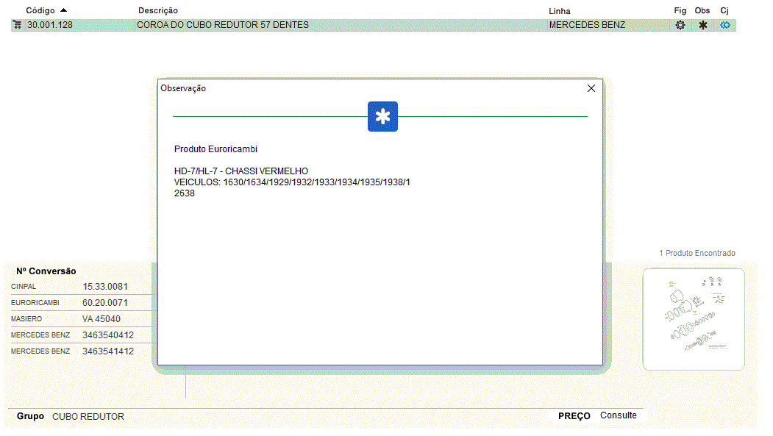The image size is (773, 436).
Task: Select the COROA DO CUBO REDUTOR description
Action: 223,25
